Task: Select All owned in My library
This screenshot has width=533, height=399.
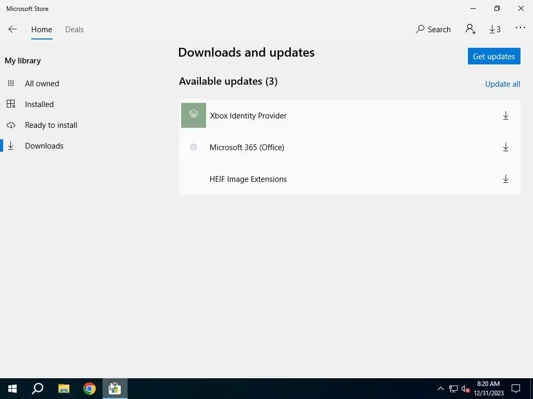Action: [x=42, y=84]
